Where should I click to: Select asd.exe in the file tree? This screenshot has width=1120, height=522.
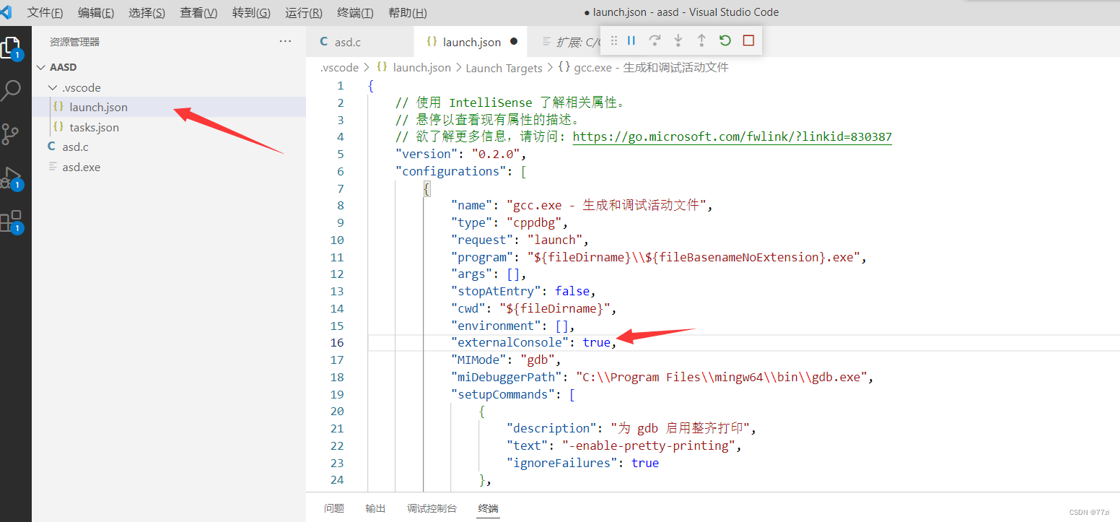tap(169, 167)
